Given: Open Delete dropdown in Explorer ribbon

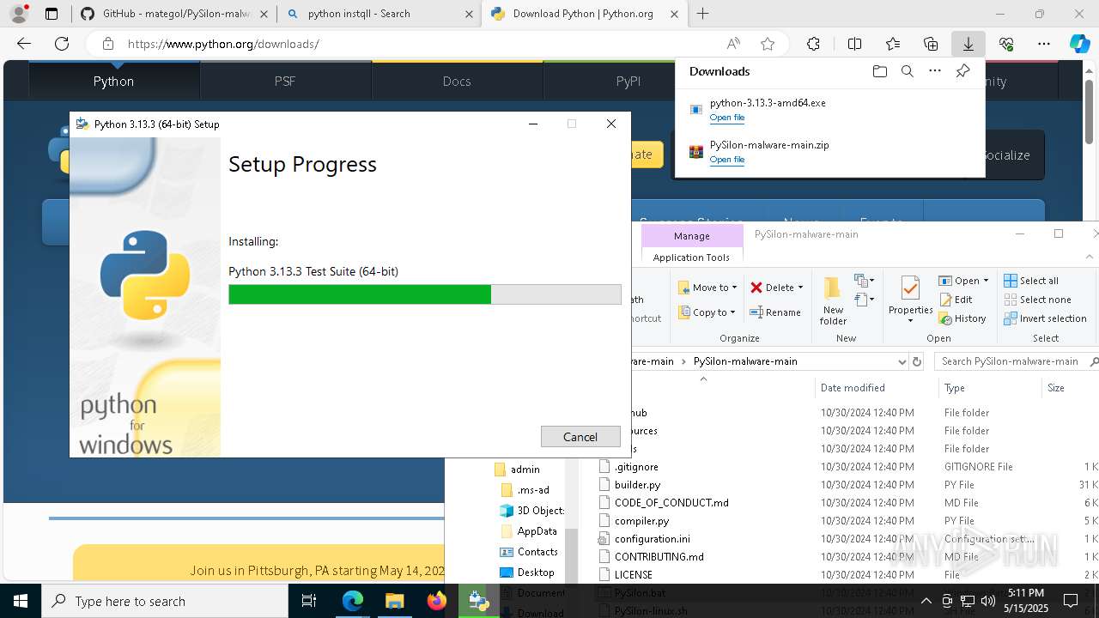Looking at the screenshot, I should click(x=776, y=288).
